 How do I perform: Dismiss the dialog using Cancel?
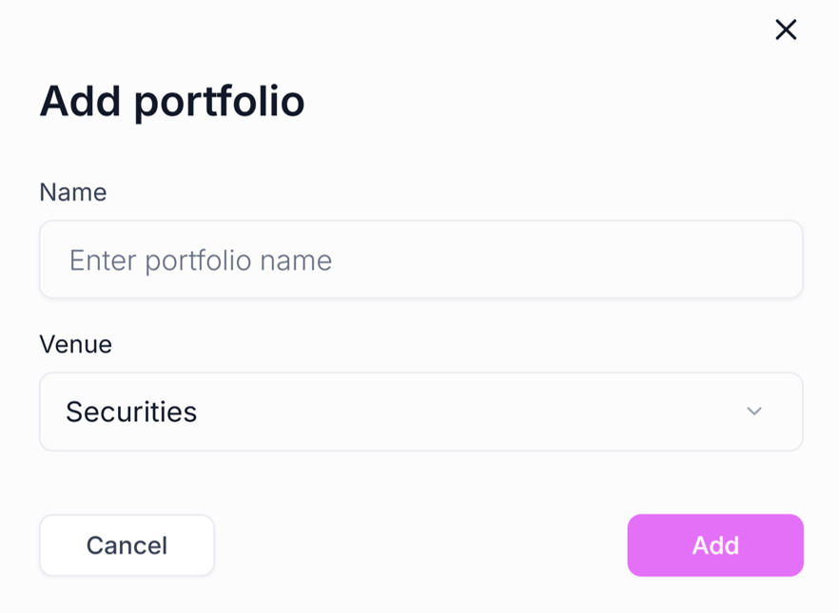tap(127, 546)
